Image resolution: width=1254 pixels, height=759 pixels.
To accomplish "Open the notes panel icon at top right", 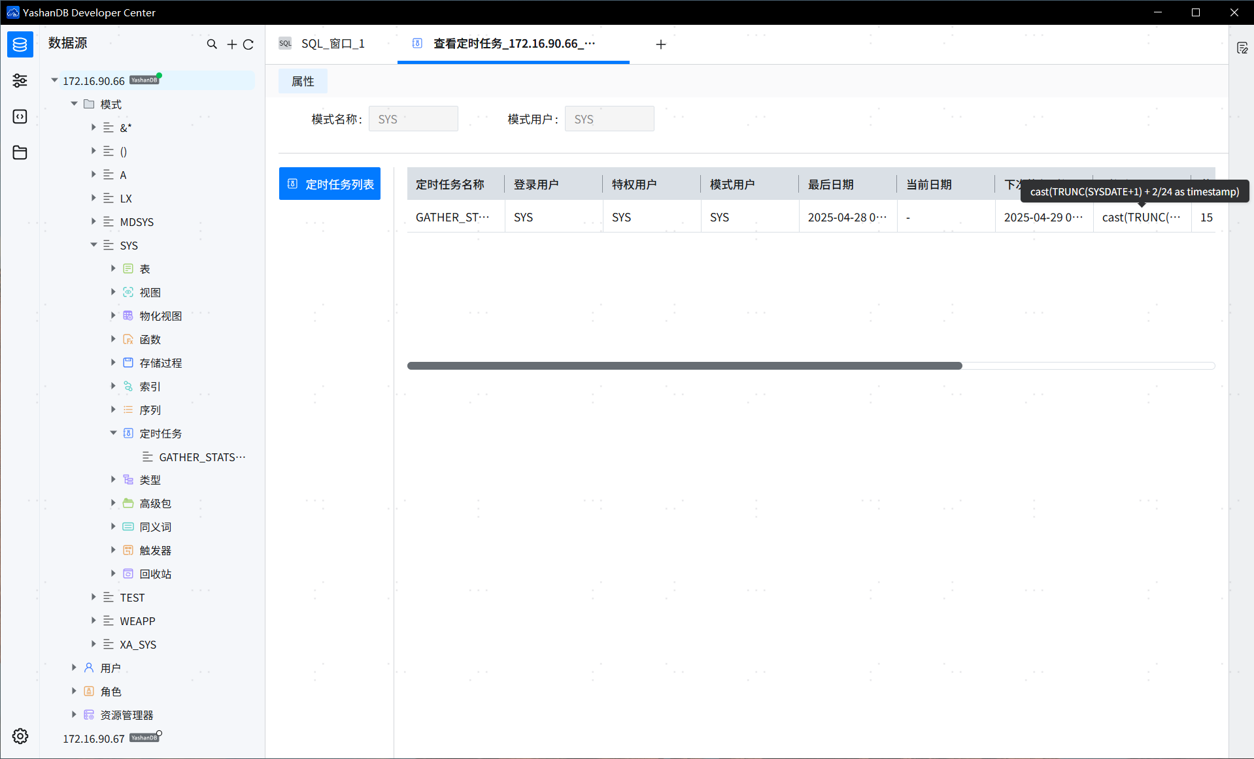I will [x=1242, y=48].
